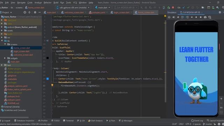Screen dimensions: 224x126
Task: Open the Terminal tool window
Action: point(68,121)
